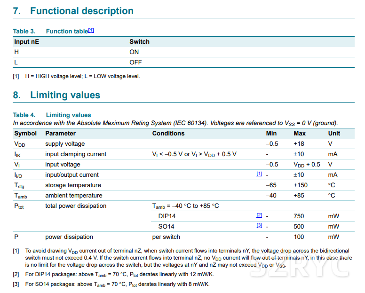
Task: Click the 'supply voltage' parameter cell
Action: pos(65,144)
